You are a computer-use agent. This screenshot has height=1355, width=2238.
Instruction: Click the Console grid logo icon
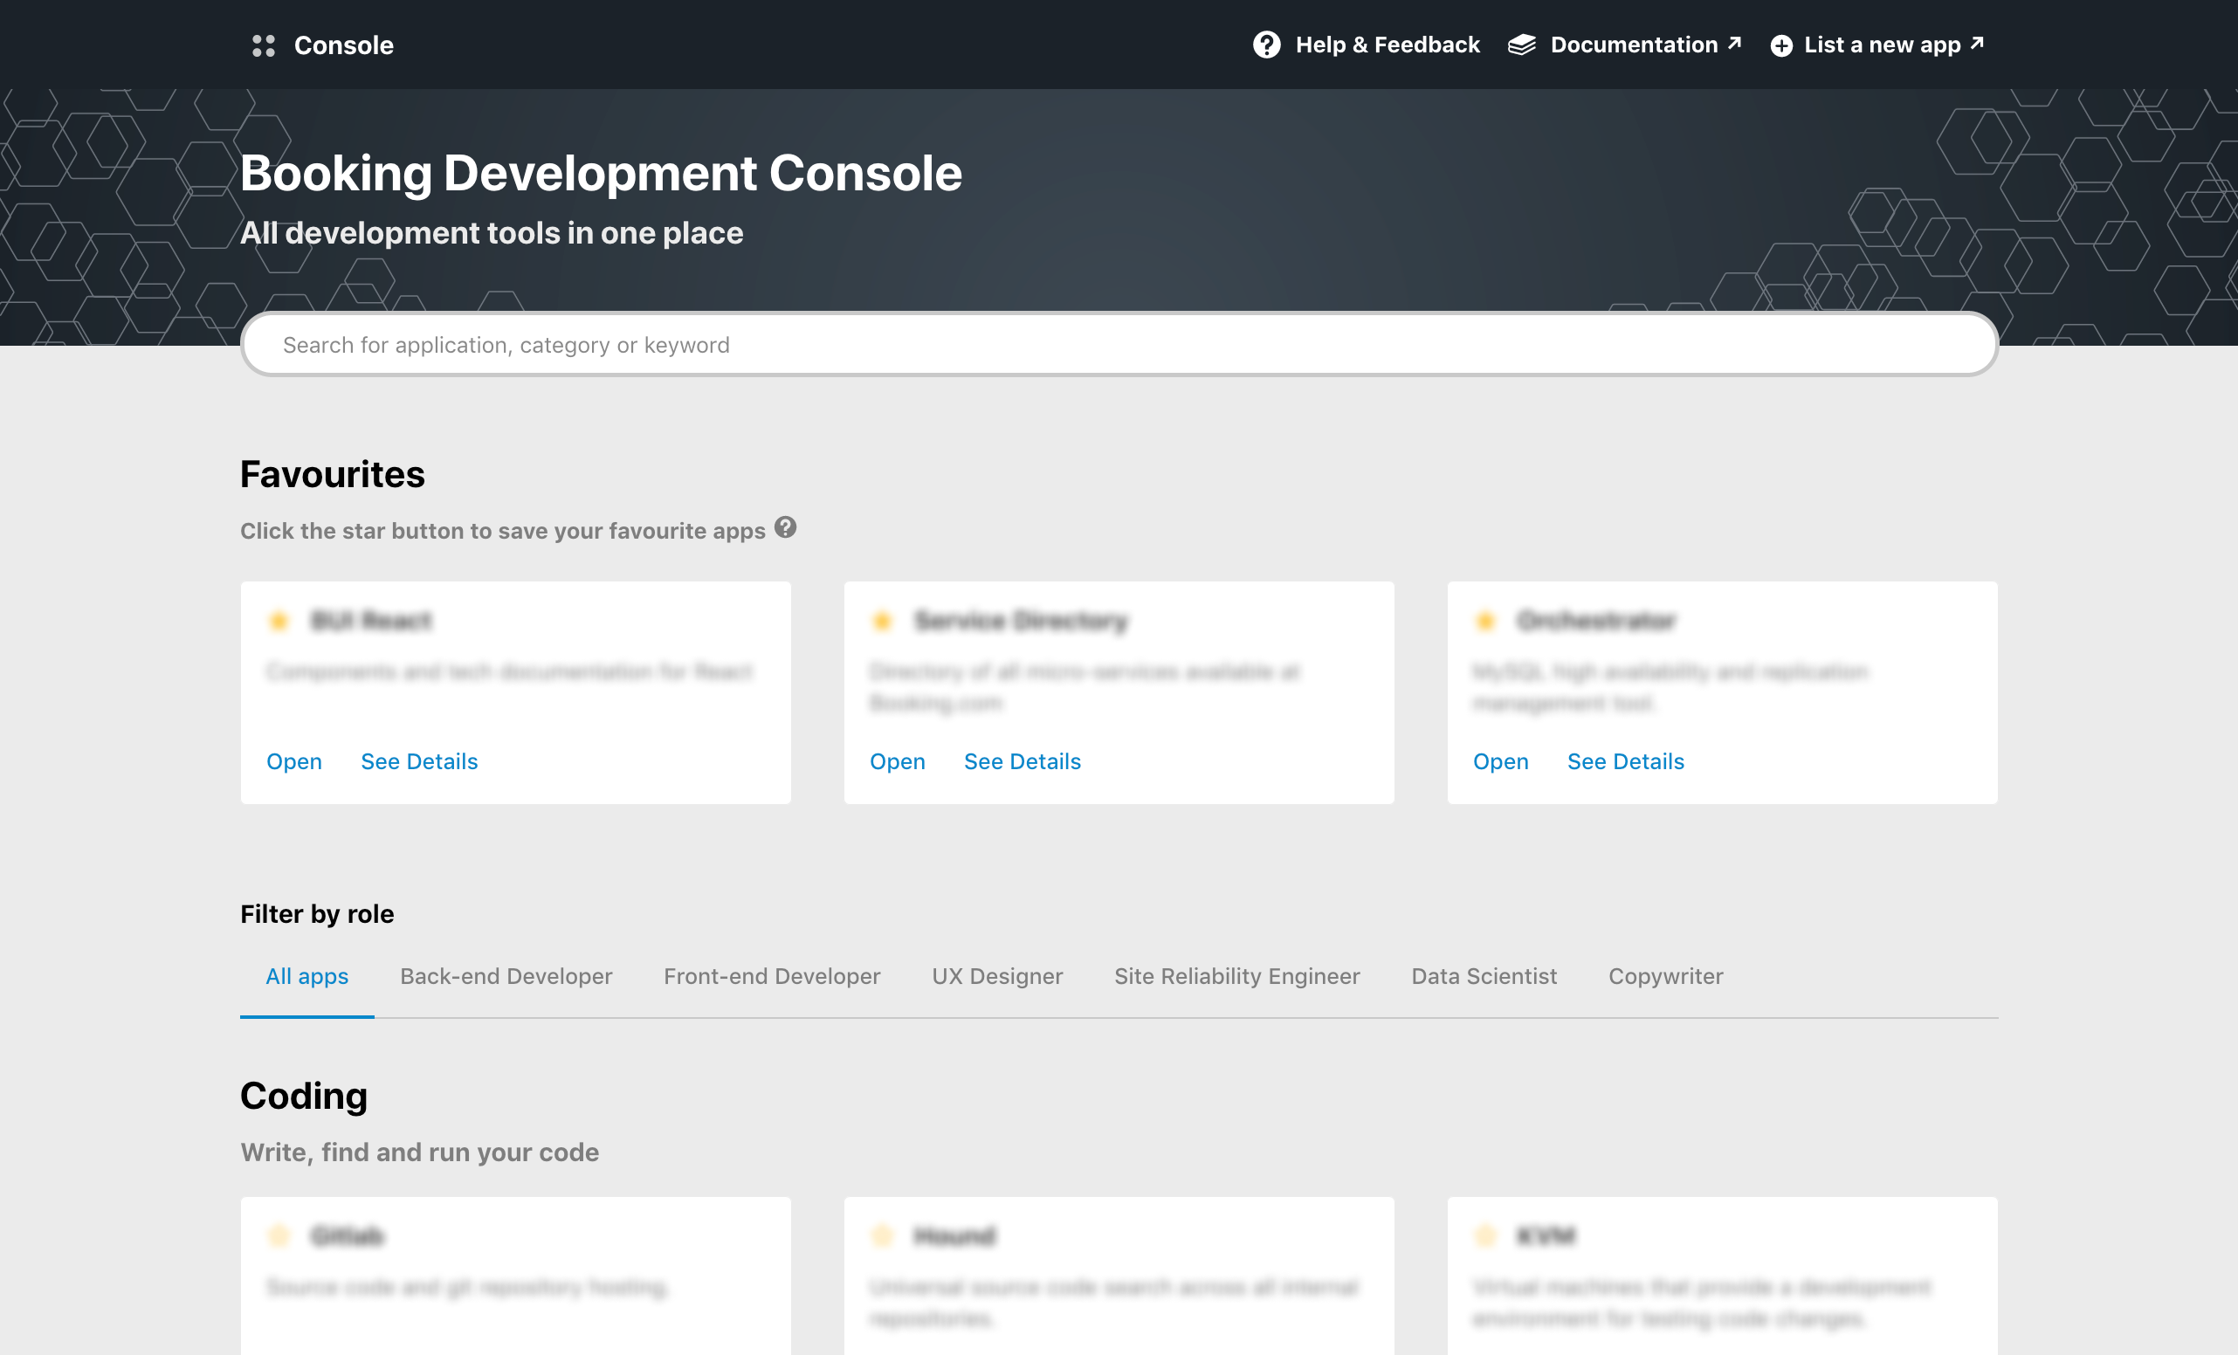point(264,45)
